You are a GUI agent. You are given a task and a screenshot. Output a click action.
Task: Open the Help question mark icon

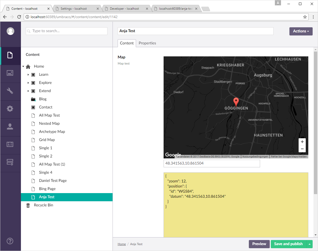[10, 241]
